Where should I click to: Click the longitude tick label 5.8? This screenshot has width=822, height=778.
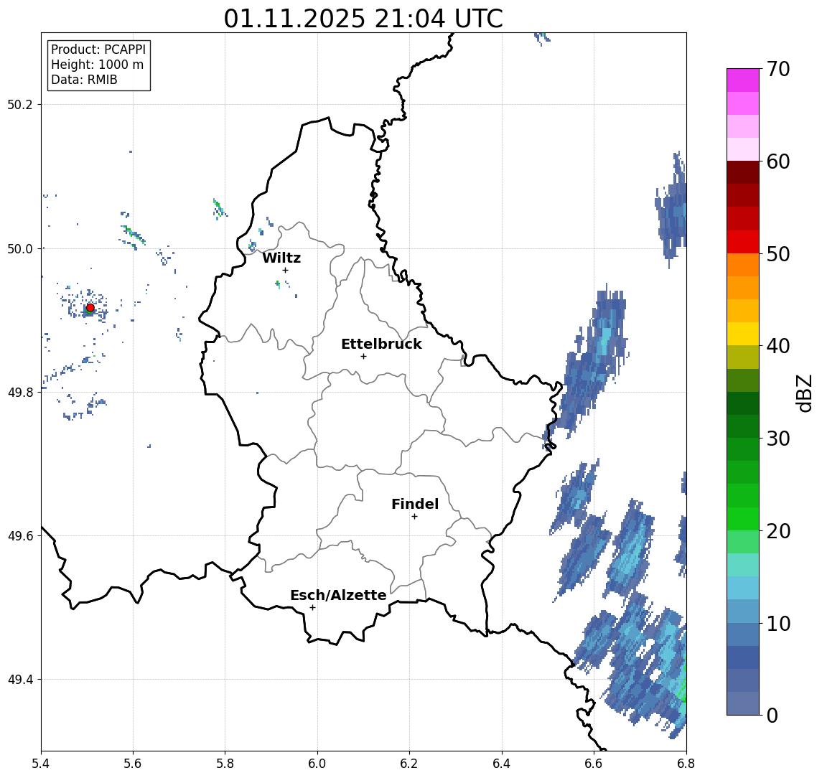(x=225, y=764)
